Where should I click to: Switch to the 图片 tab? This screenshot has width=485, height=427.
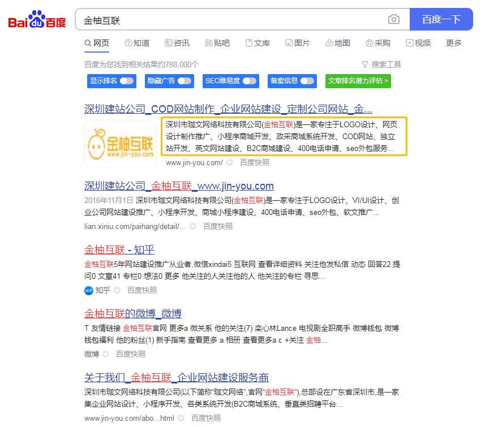pyautogui.click(x=298, y=43)
